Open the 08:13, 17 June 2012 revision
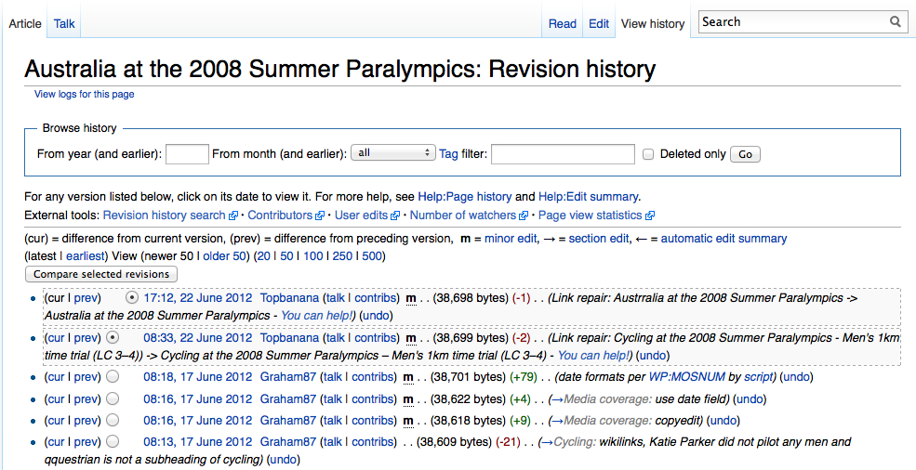Viewport: 916px width, 470px height. pyautogui.click(x=198, y=441)
